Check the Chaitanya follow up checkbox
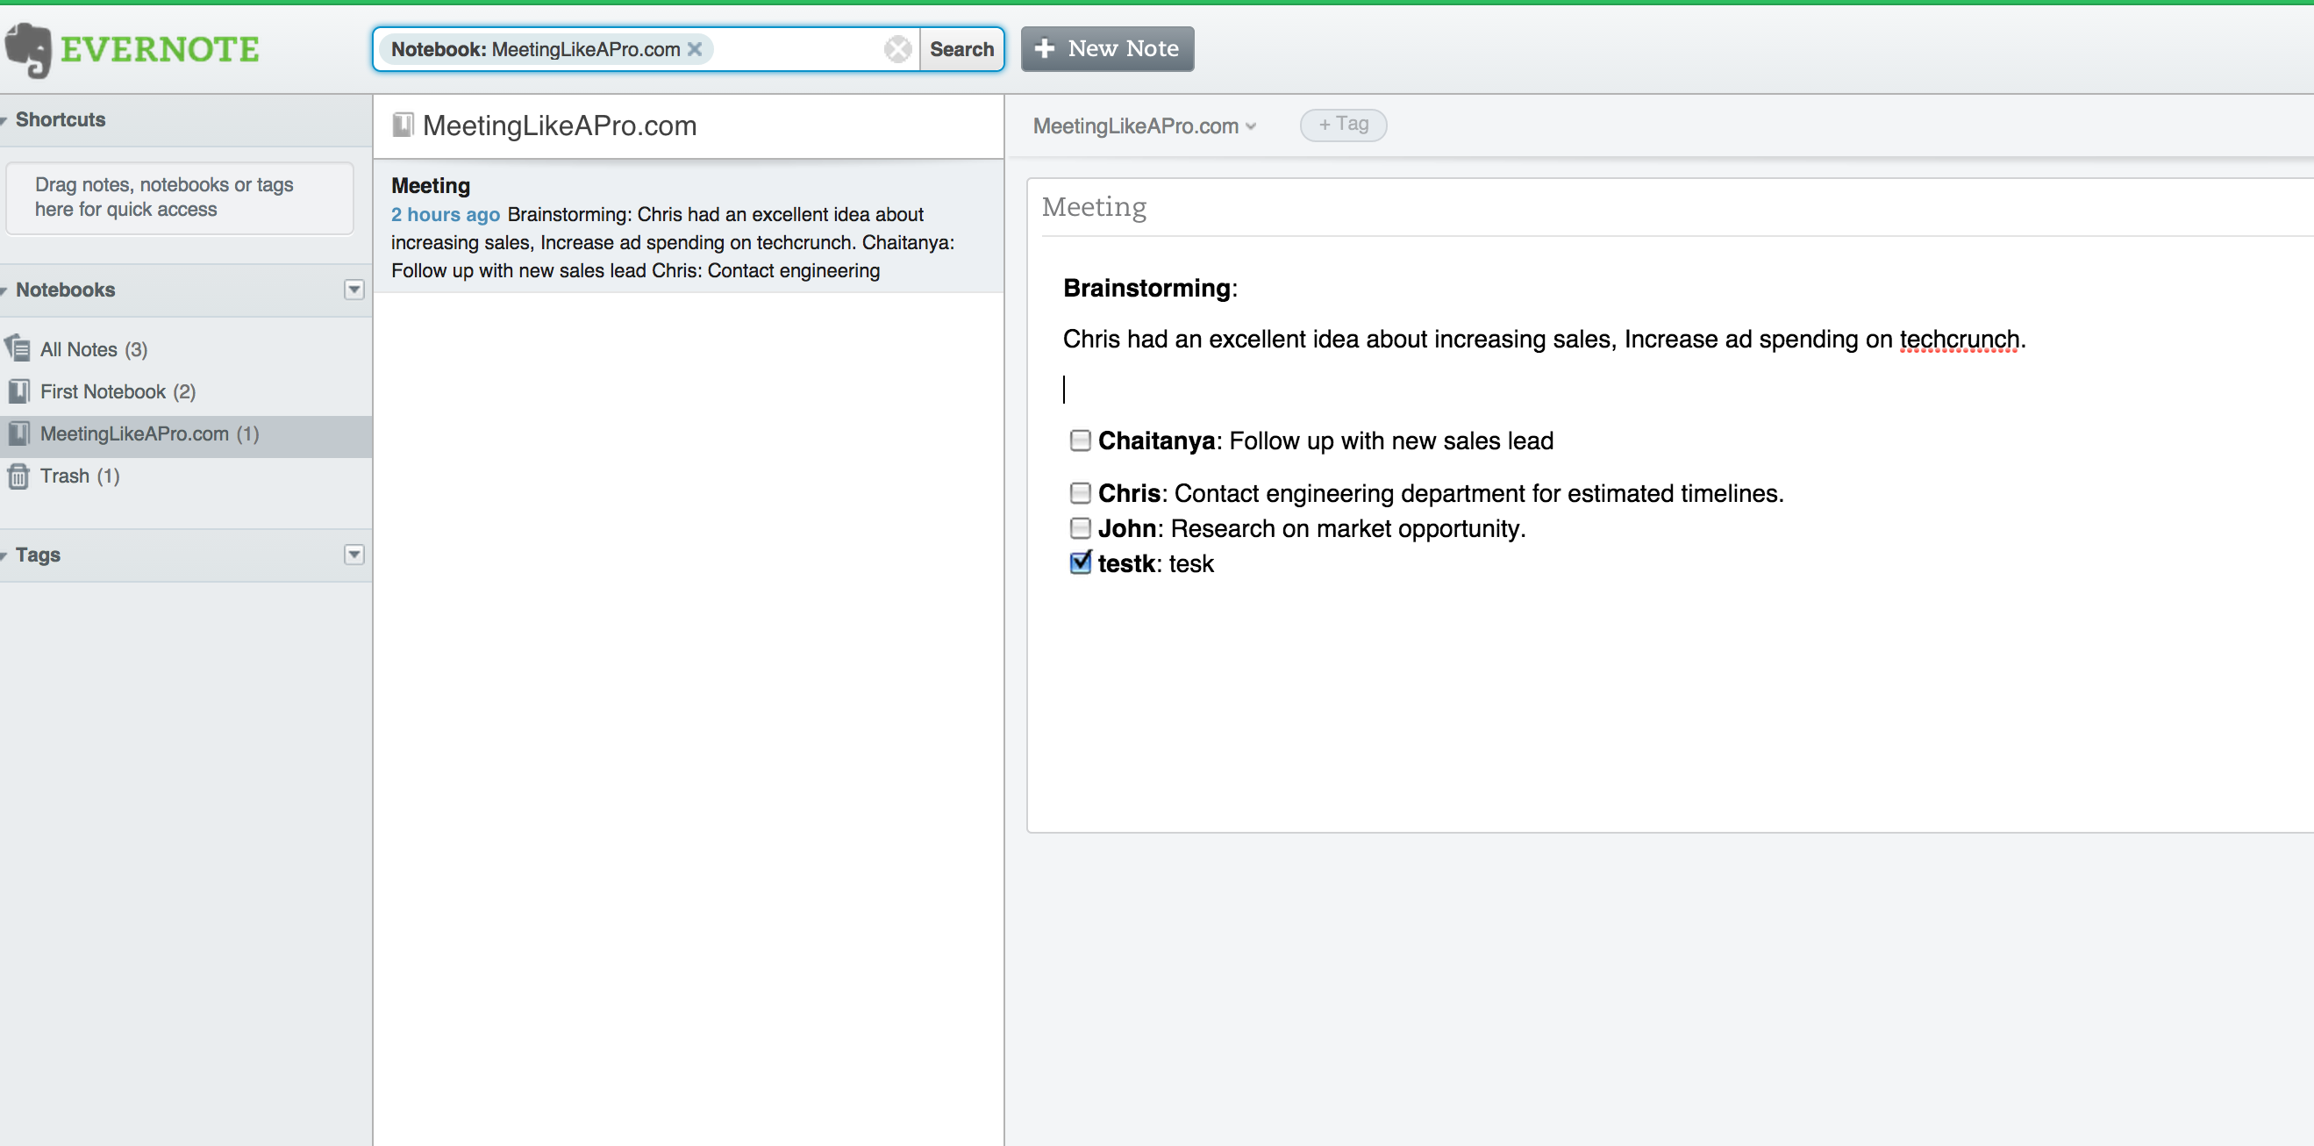The image size is (2314, 1146). (x=1080, y=440)
